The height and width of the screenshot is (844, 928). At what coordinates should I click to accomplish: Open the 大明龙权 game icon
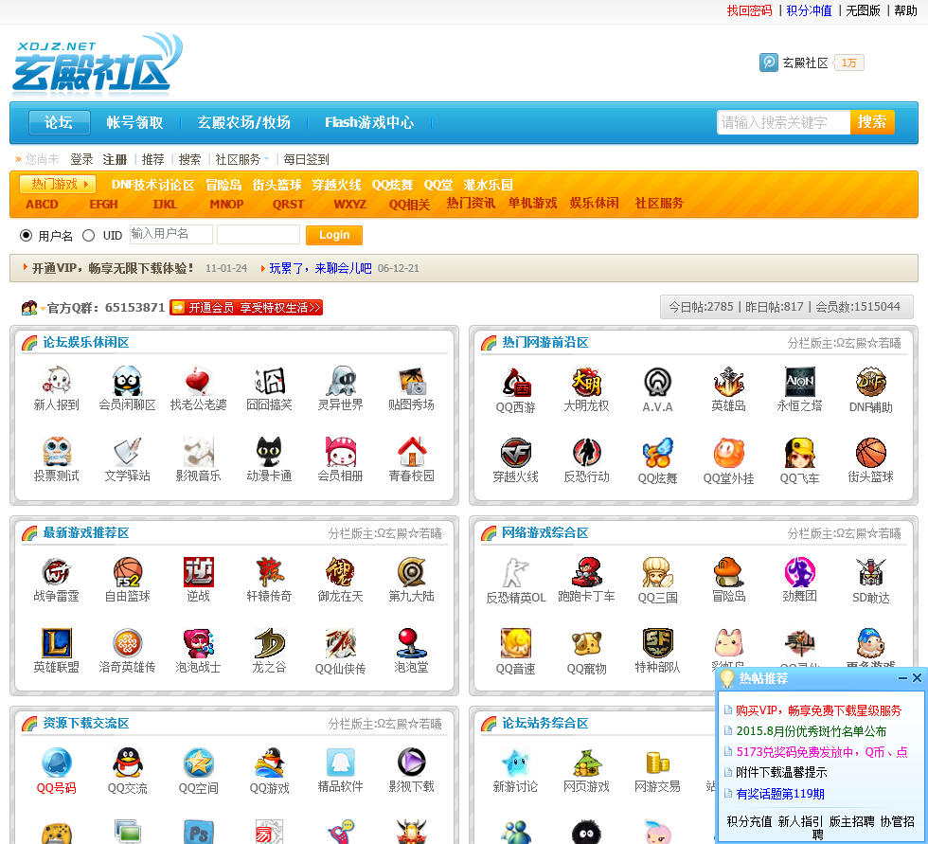coord(586,382)
